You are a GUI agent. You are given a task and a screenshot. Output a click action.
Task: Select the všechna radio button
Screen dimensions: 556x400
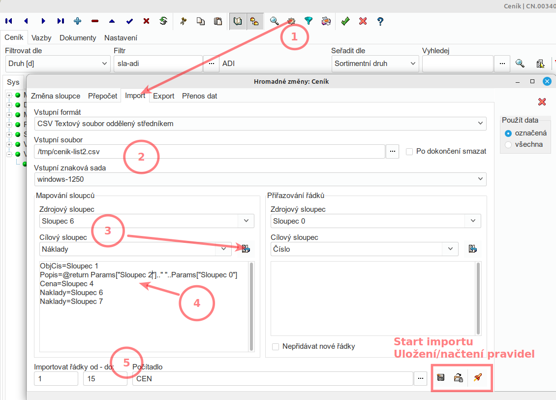pyautogui.click(x=508, y=144)
